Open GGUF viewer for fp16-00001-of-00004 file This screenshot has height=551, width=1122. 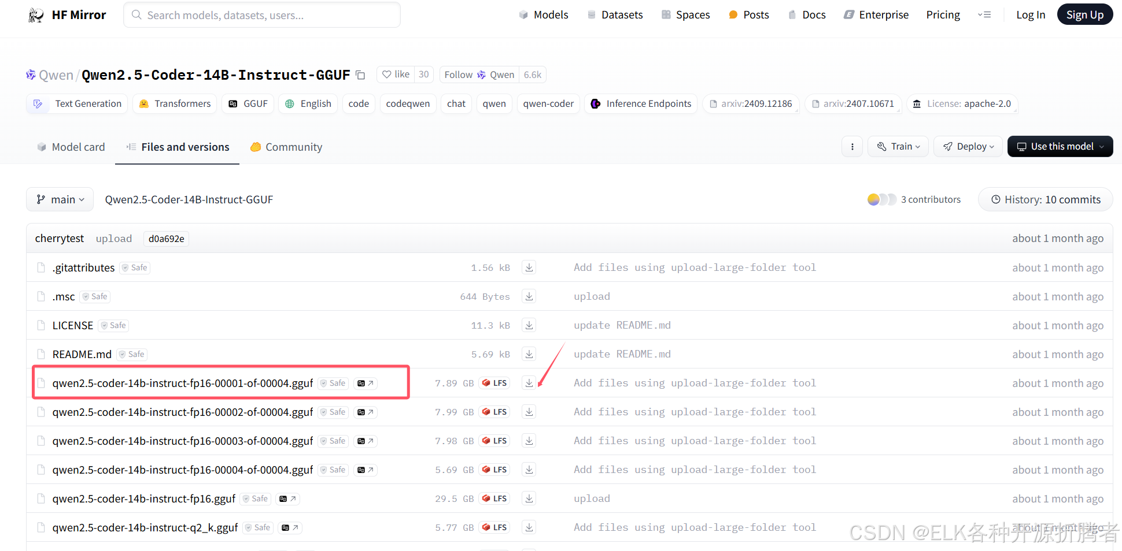(365, 383)
